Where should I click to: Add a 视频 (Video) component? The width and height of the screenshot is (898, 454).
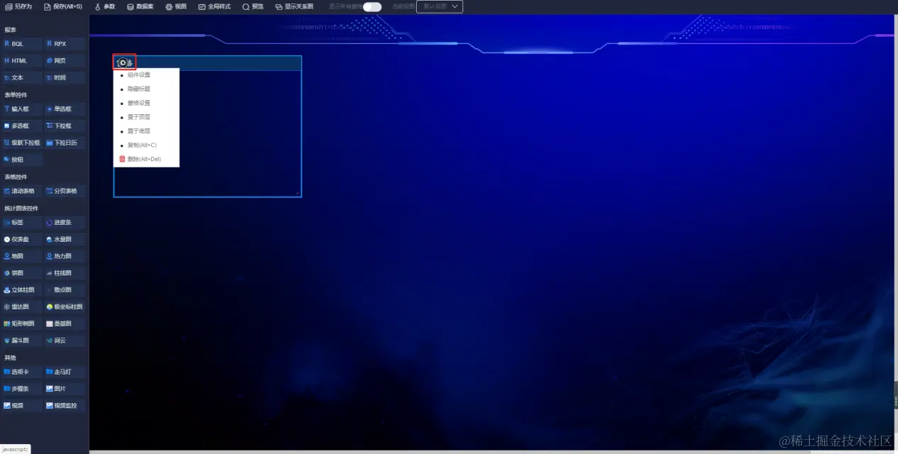[22, 406]
